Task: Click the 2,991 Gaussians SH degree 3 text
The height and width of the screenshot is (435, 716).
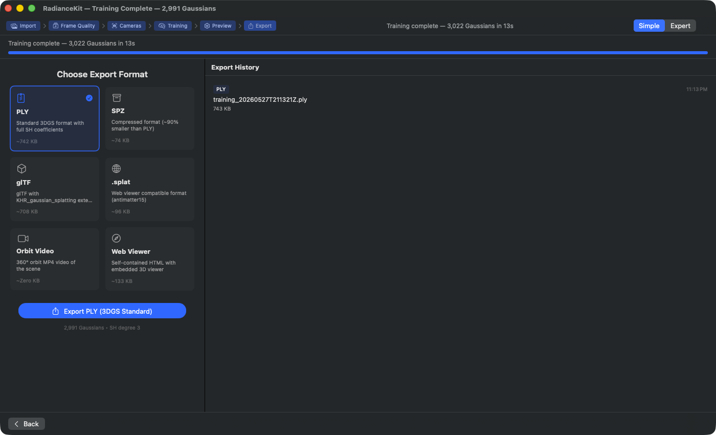Action: tap(102, 328)
